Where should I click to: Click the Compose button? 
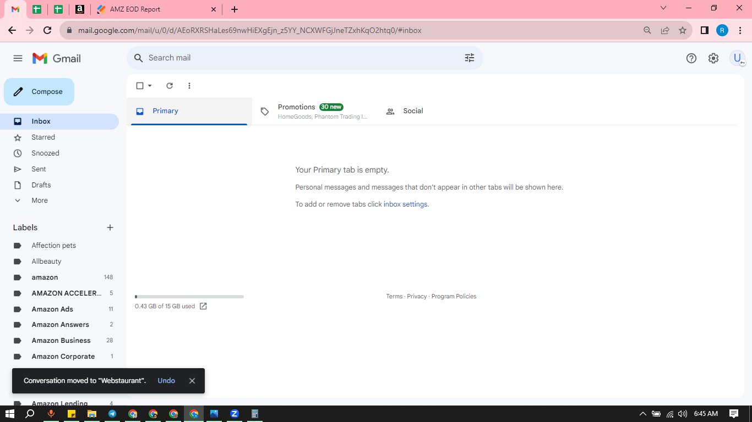pos(39,92)
